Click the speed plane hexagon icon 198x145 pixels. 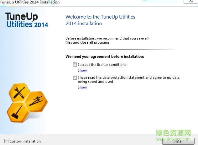pyautogui.click(x=37, y=101)
